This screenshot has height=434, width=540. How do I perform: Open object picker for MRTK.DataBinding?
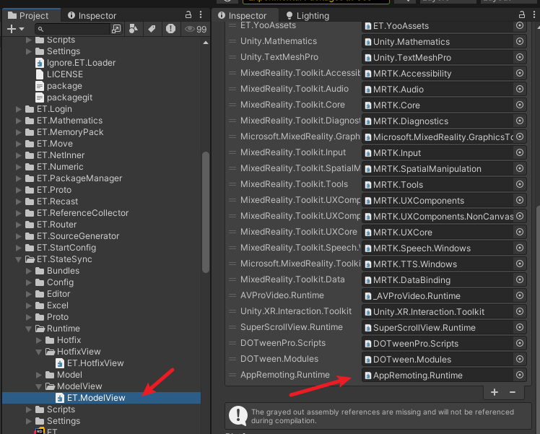coord(520,279)
